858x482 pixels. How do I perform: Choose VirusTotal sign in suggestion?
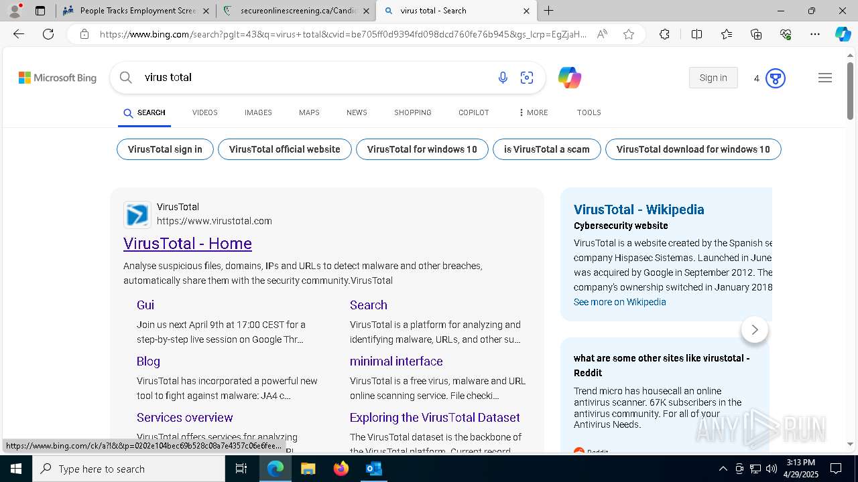coord(165,149)
